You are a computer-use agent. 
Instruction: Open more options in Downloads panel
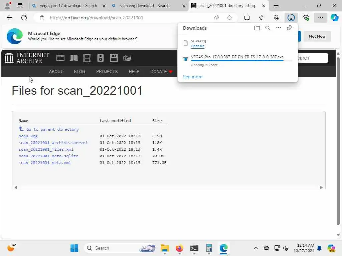click(279, 28)
